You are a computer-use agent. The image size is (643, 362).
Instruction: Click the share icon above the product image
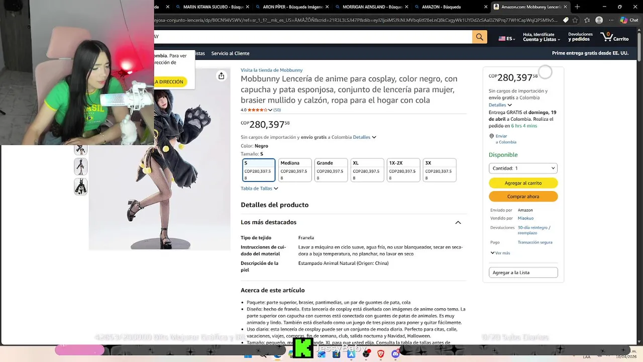pyautogui.click(x=221, y=76)
